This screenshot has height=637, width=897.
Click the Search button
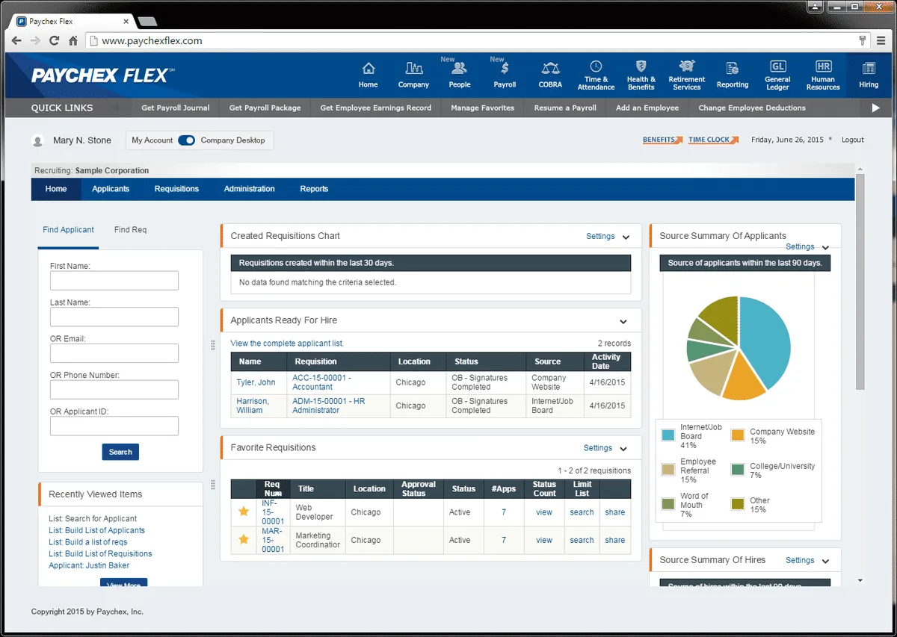[x=120, y=452]
